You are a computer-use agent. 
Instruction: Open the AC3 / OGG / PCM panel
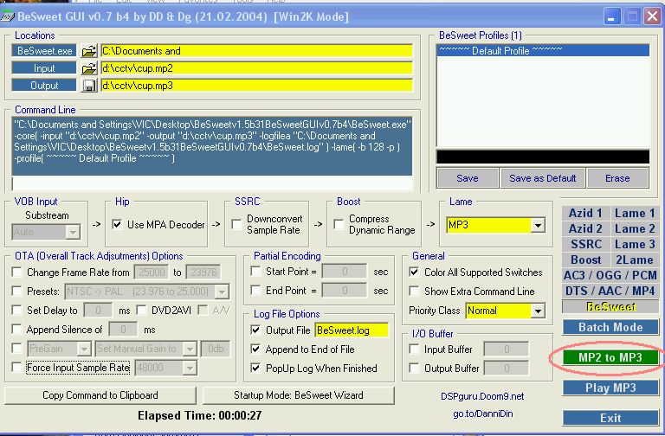(610, 275)
